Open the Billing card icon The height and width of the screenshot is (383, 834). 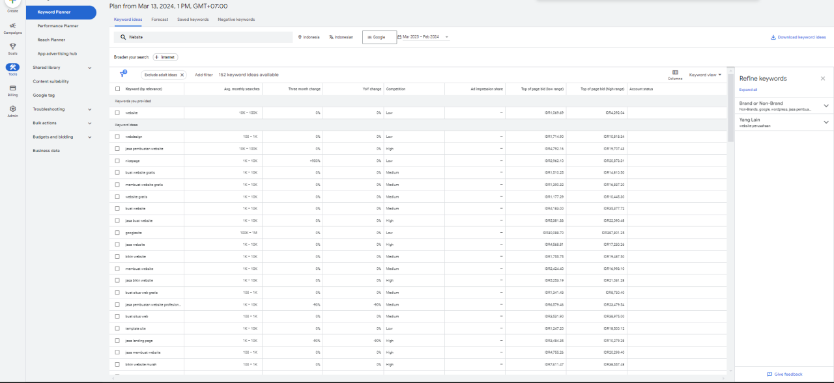pyautogui.click(x=12, y=88)
